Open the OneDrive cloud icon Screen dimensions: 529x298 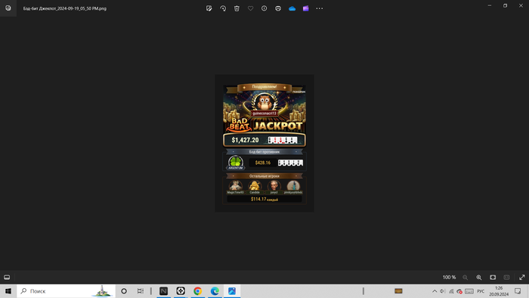[292, 8]
